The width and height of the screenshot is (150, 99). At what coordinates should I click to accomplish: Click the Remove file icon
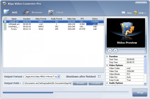click(26, 12)
